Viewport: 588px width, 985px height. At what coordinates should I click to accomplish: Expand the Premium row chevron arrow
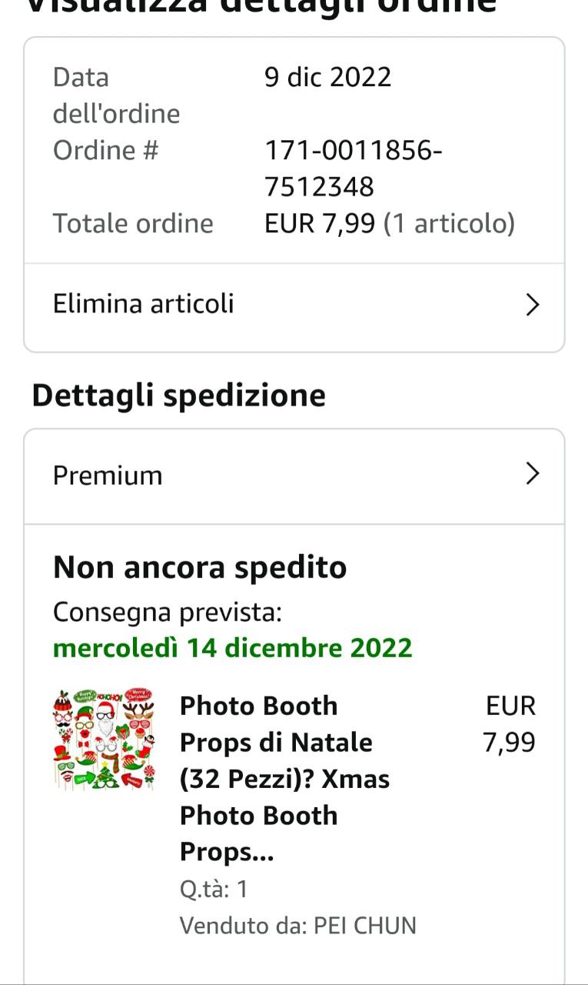point(532,474)
